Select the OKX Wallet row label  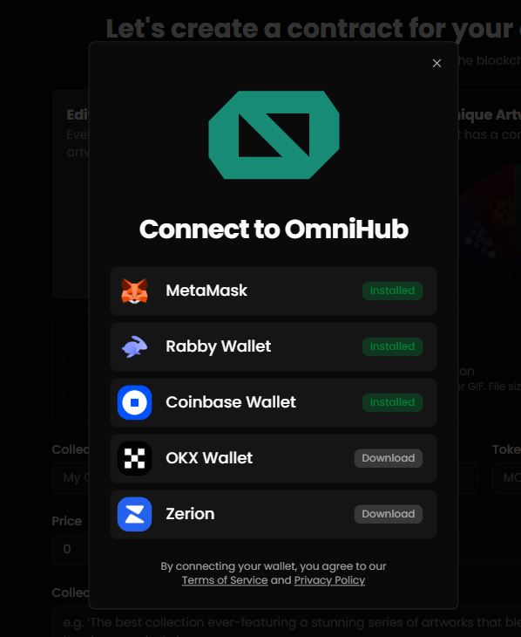click(x=209, y=458)
